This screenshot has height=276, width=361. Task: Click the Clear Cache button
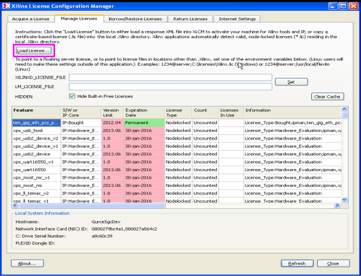pos(327,97)
